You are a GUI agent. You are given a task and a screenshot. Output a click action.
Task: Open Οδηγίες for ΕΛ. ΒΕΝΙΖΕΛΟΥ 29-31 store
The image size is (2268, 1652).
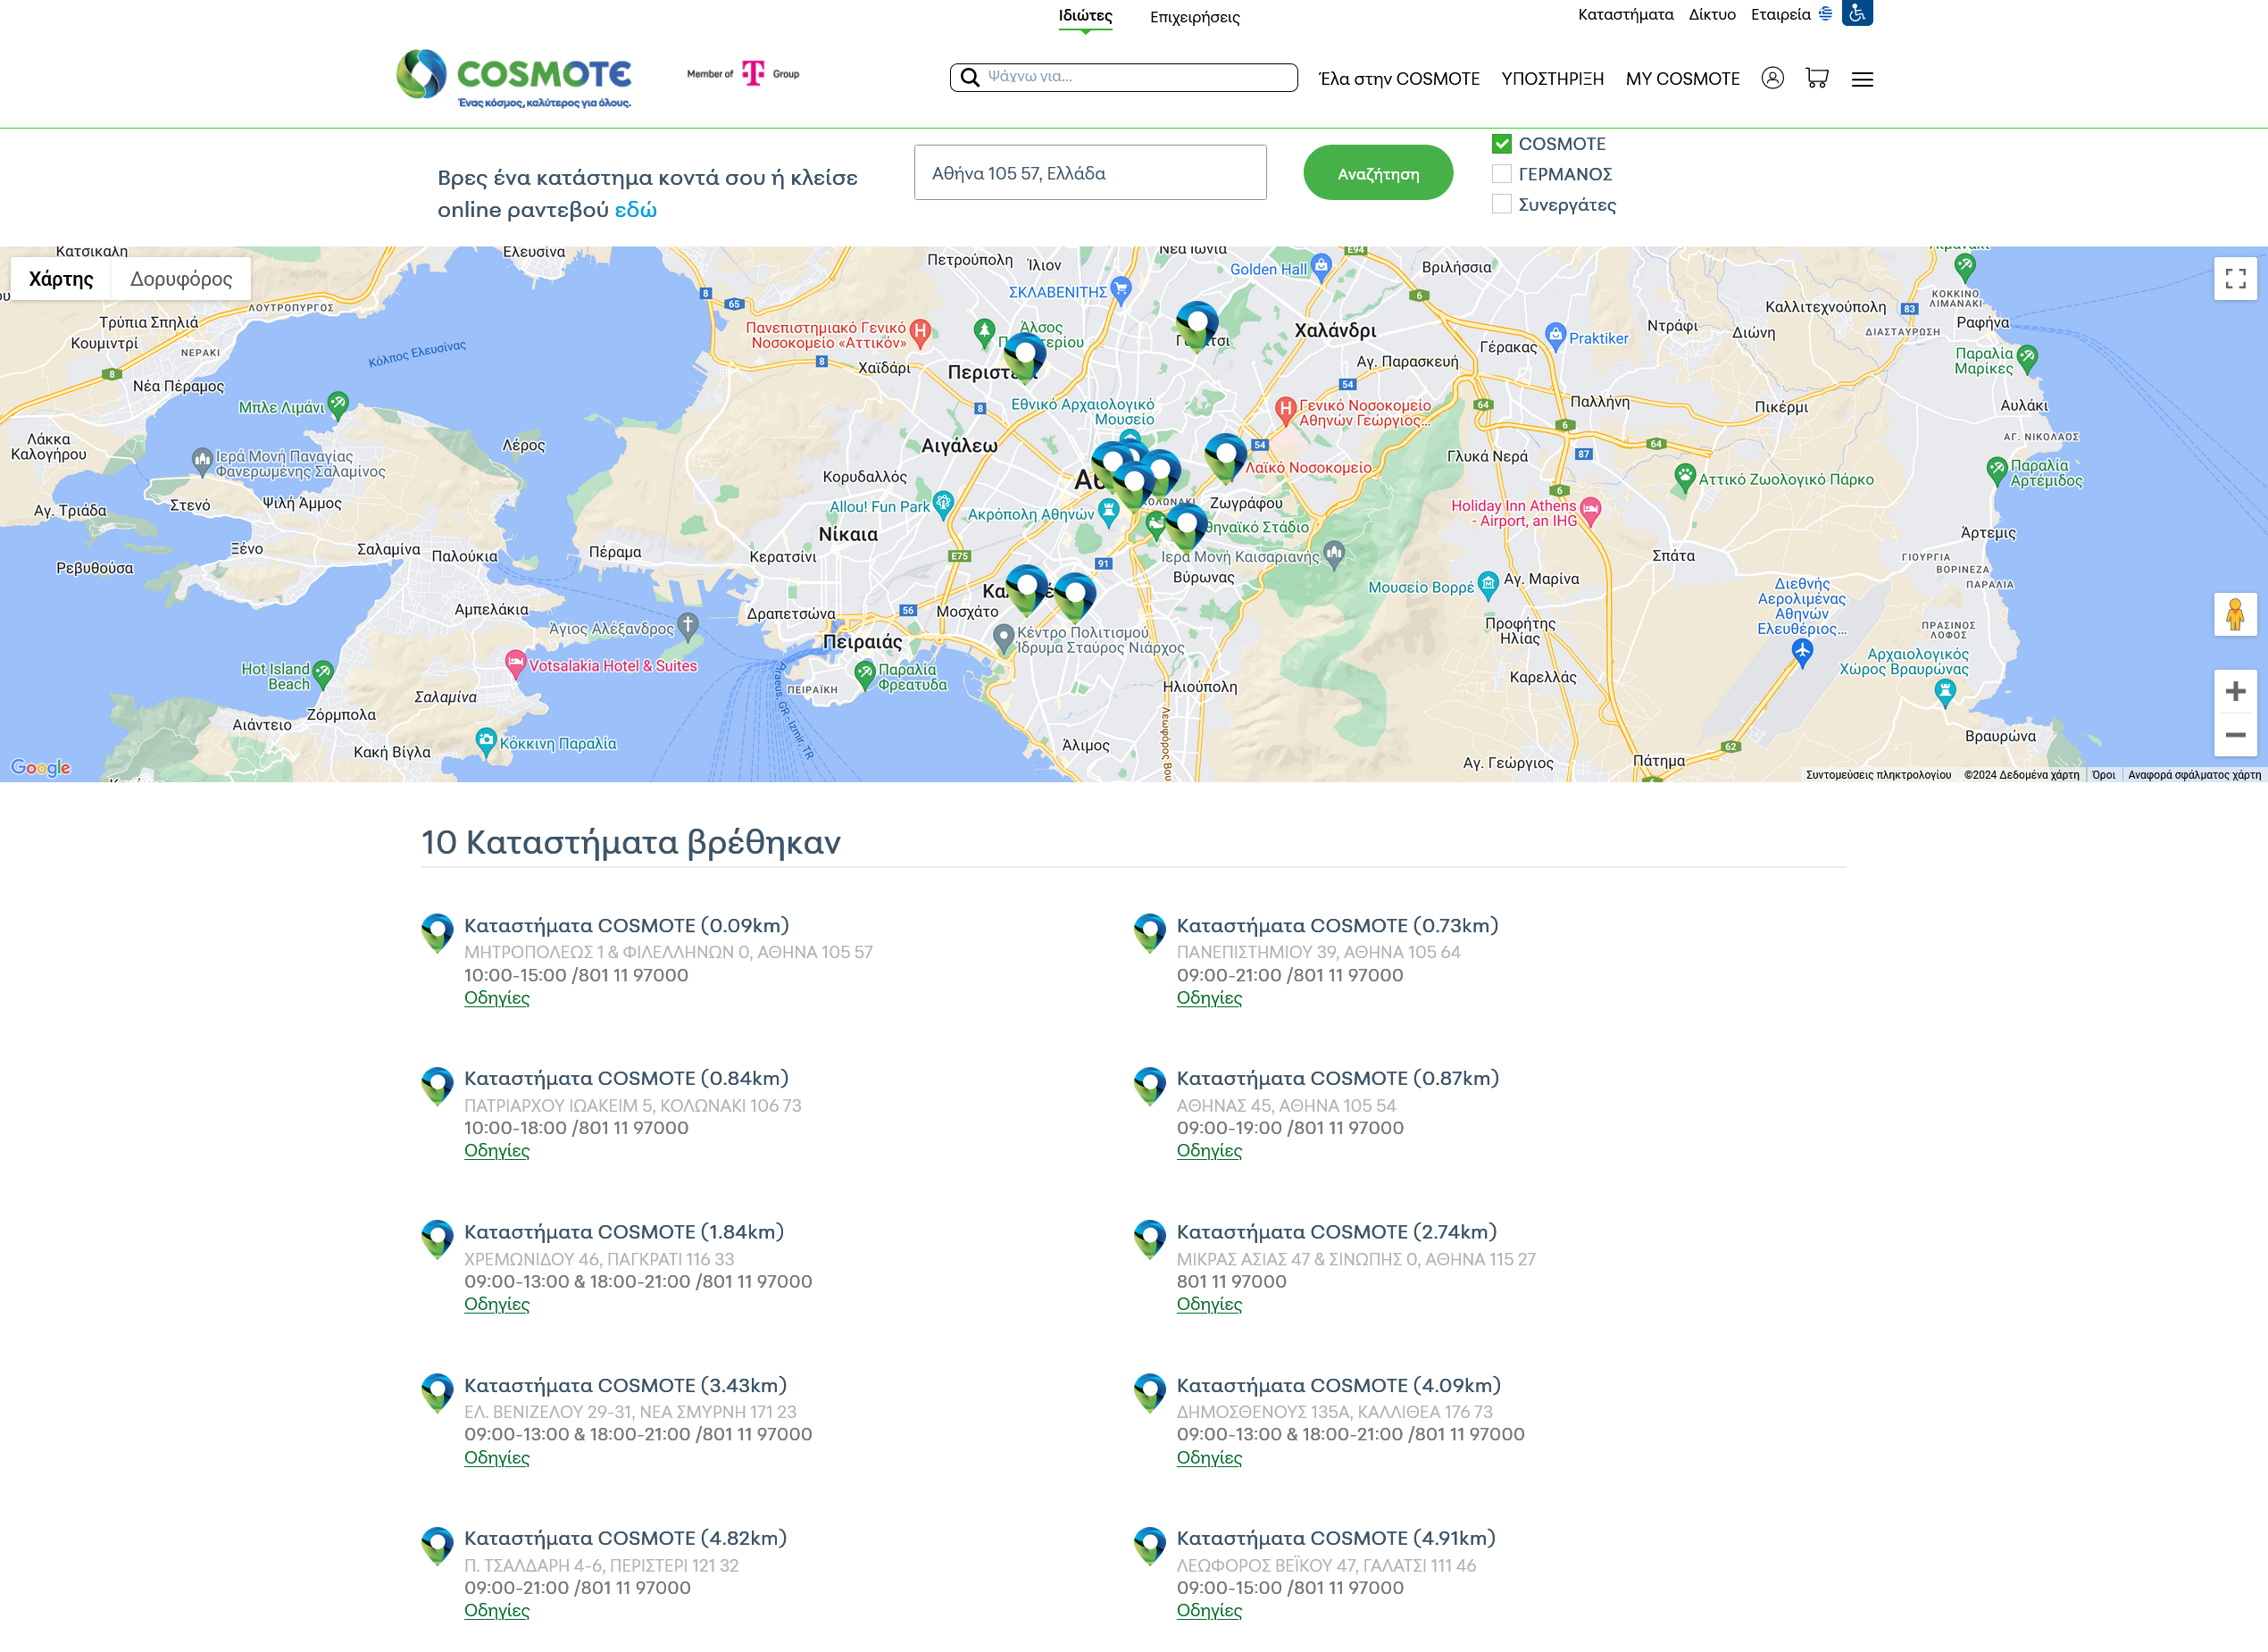click(496, 1458)
